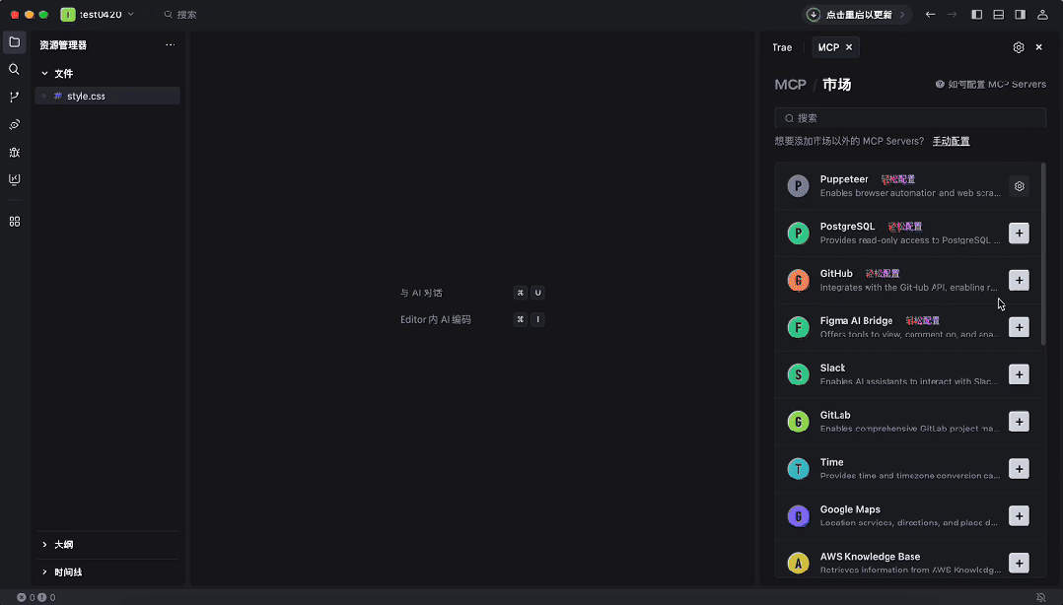
Task: Click the 手动配置 manual configuration link
Action: point(951,141)
